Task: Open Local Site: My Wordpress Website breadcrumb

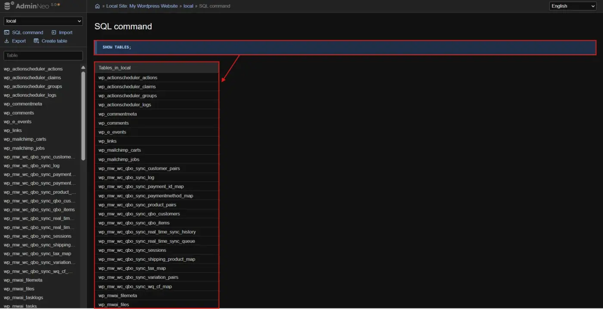Action: click(142, 6)
